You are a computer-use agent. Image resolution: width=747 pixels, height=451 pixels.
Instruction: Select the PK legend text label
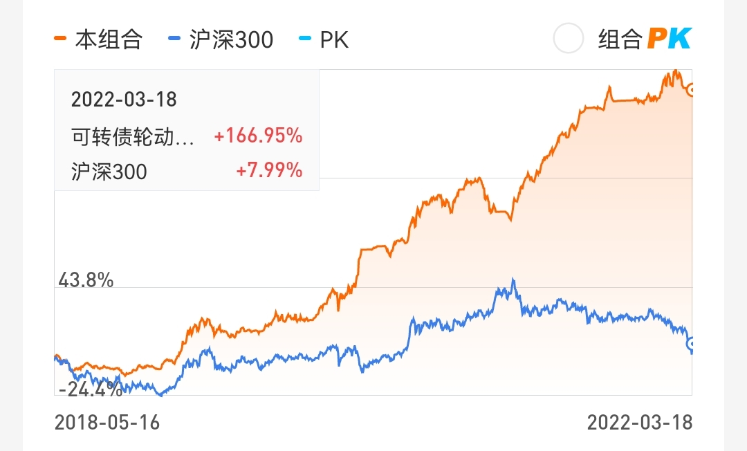[x=334, y=39]
